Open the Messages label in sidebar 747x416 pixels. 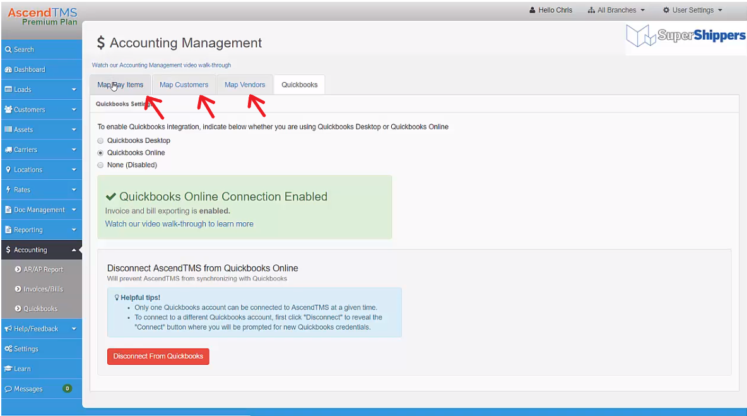point(28,389)
